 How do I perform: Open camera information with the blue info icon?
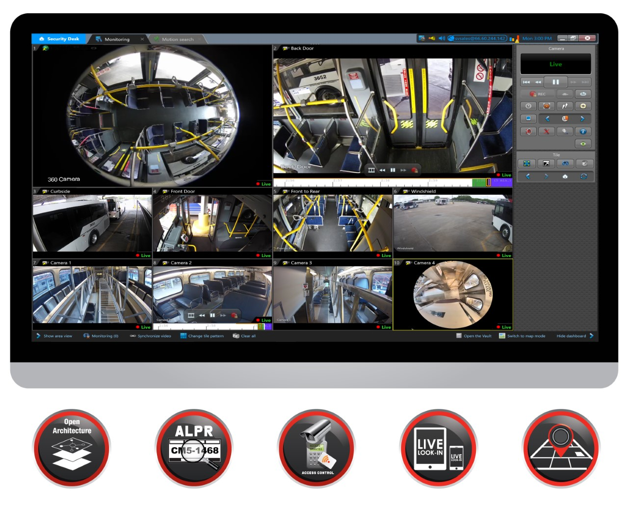(583, 131)
